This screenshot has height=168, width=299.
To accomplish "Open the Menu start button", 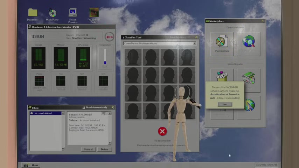I will [x=31, y=165].
